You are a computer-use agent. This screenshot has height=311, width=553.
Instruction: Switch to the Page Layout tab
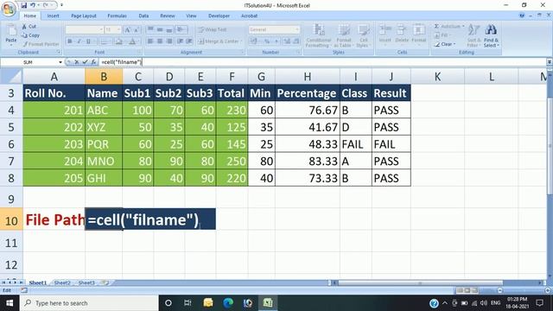tap(84, 16)
